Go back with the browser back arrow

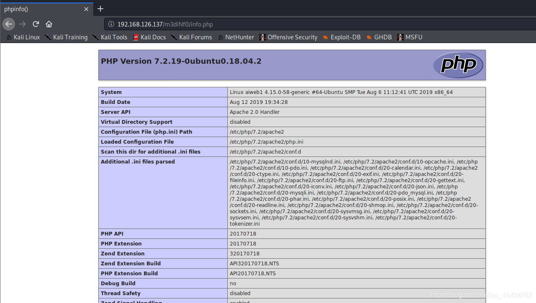pos(8,24)
